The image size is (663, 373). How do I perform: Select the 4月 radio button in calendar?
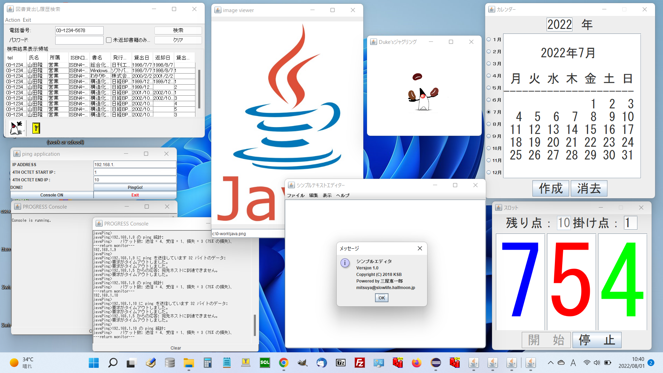(x=489, y=76)
